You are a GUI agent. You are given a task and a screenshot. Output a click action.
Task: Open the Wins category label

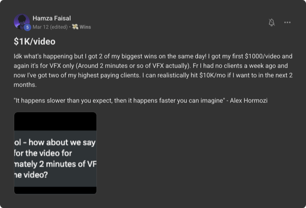[x=85, y=27]
